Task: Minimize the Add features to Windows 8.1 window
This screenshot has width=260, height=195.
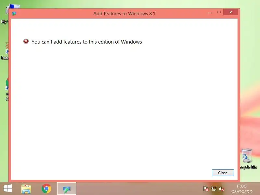Action: [x=210, y=13]
